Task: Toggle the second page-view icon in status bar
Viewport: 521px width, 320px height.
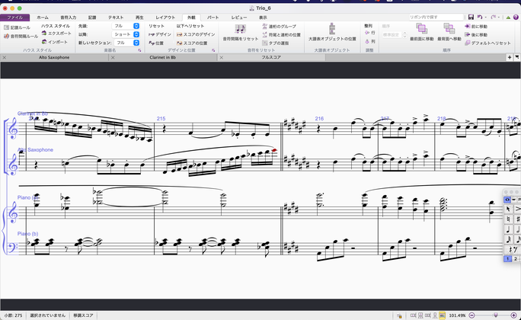Action: 420,315
